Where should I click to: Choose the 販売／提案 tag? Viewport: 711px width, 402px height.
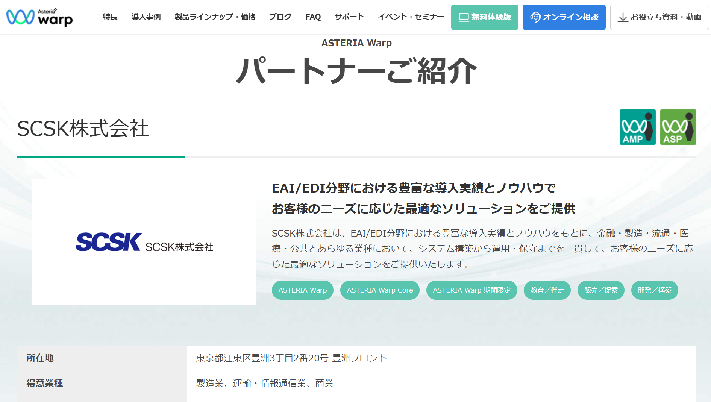click(601, 290)
